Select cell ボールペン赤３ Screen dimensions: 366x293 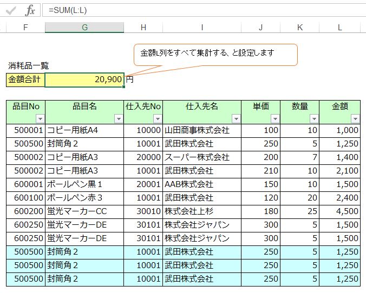point(84,198)
